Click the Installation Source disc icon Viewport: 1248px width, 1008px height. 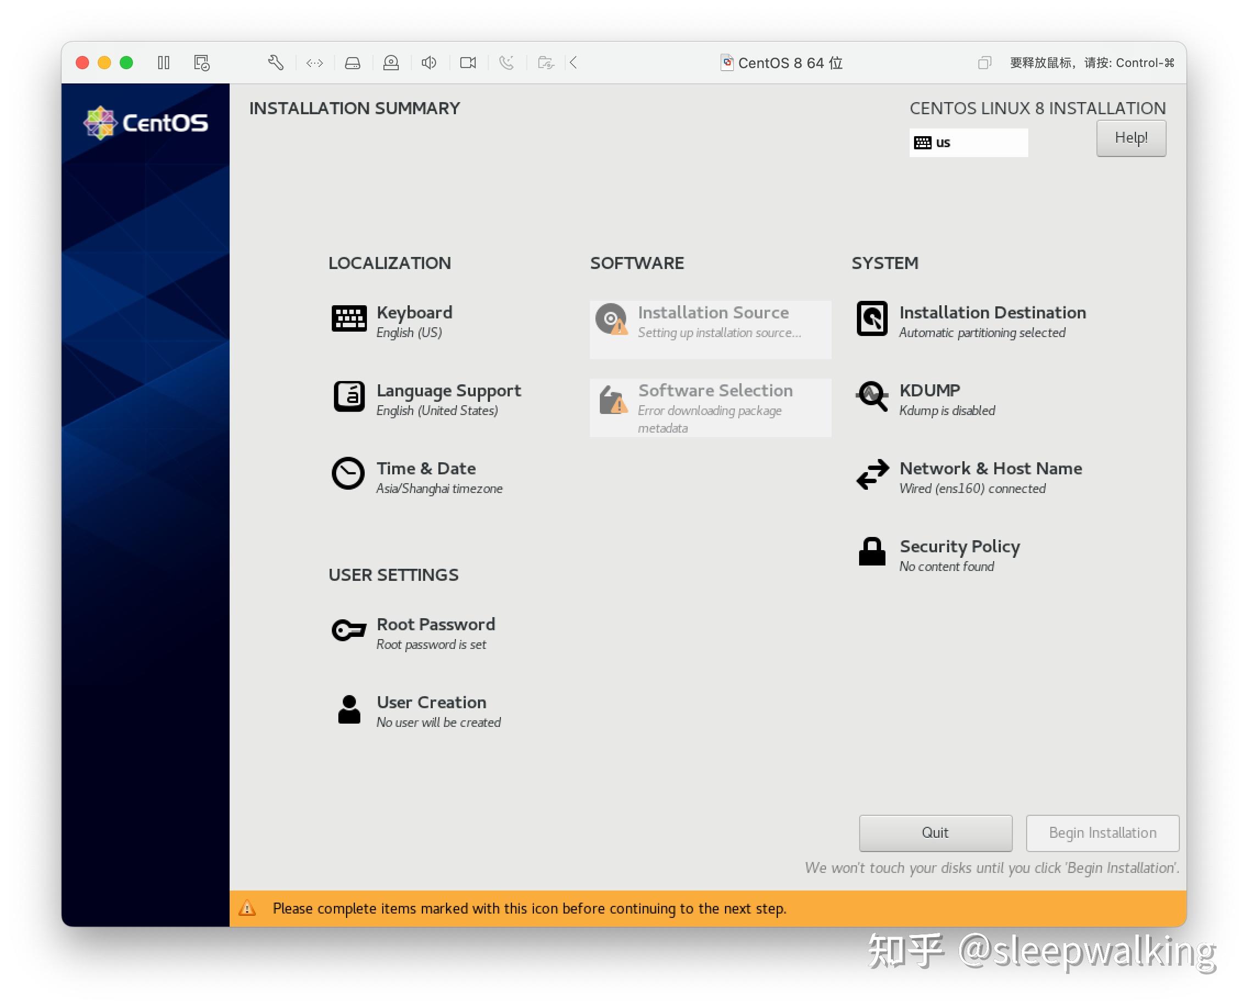click(611, 320)
